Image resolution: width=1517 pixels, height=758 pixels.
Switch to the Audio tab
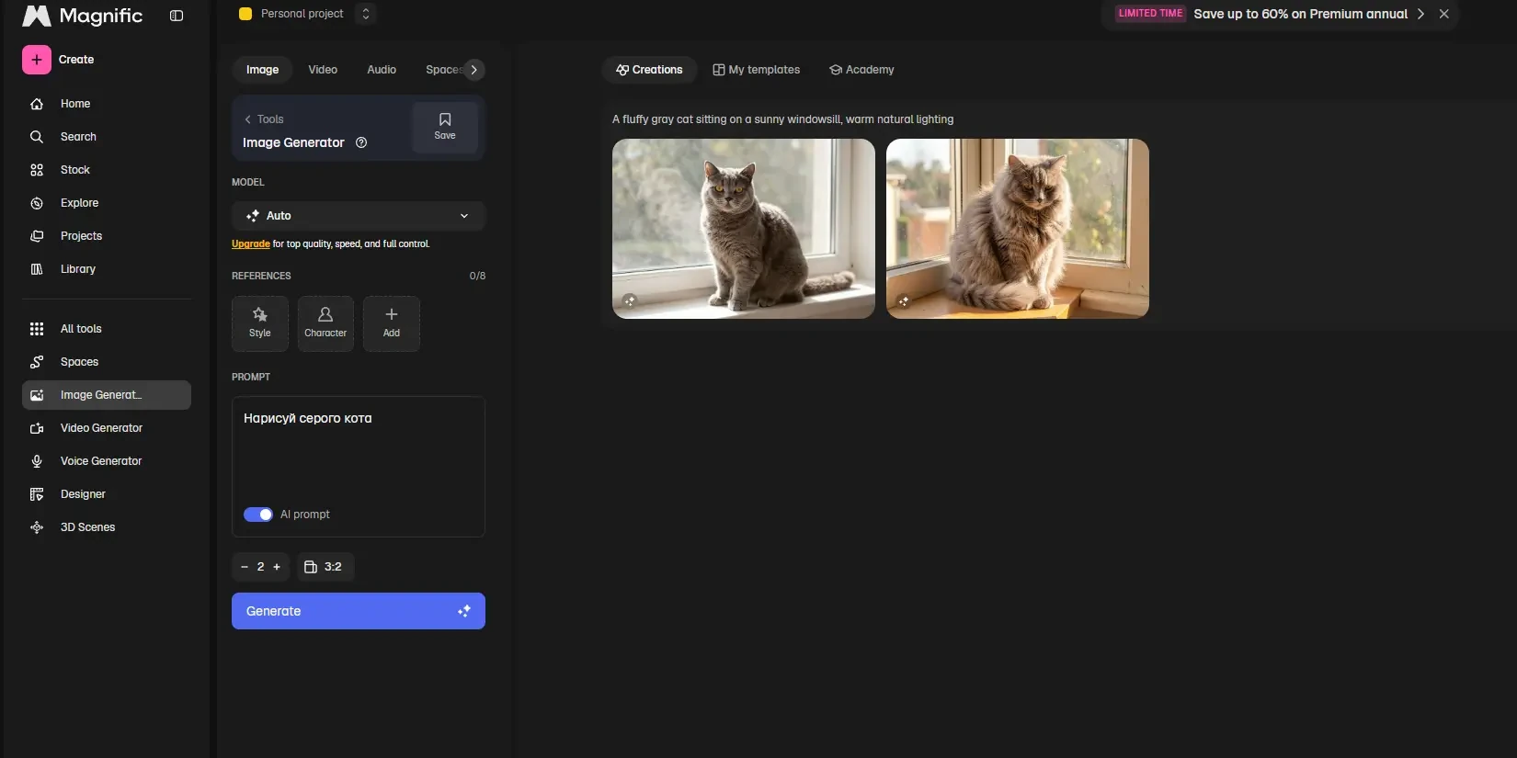[x=382, y=70]
